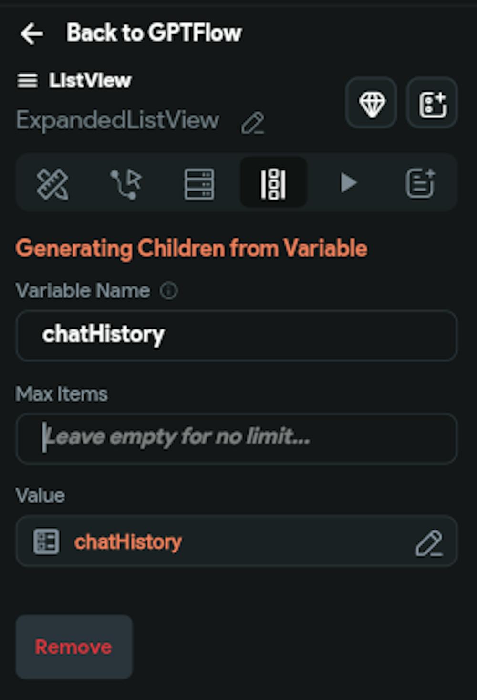
Task: Click the create component icon button
Action: click(x=432, y=103)
